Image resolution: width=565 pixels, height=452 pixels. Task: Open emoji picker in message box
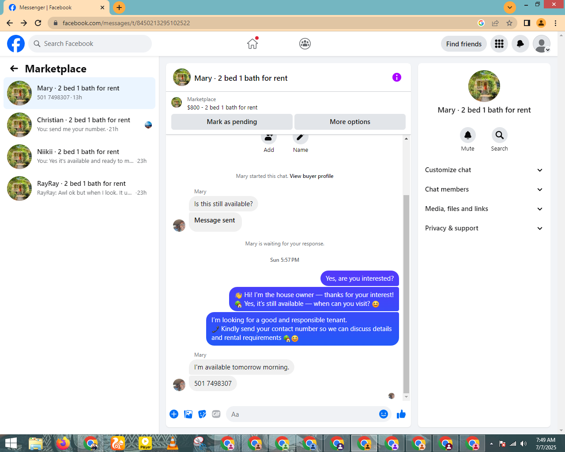(x=384, y=414)
